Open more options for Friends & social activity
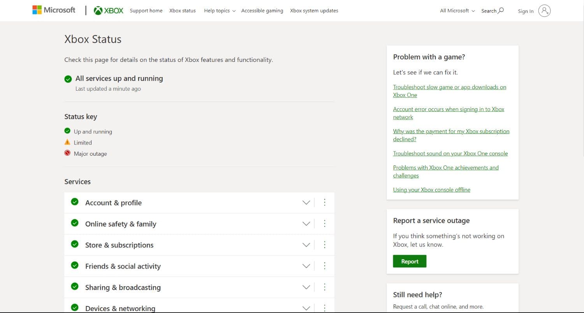 click(x=325, y=266)
